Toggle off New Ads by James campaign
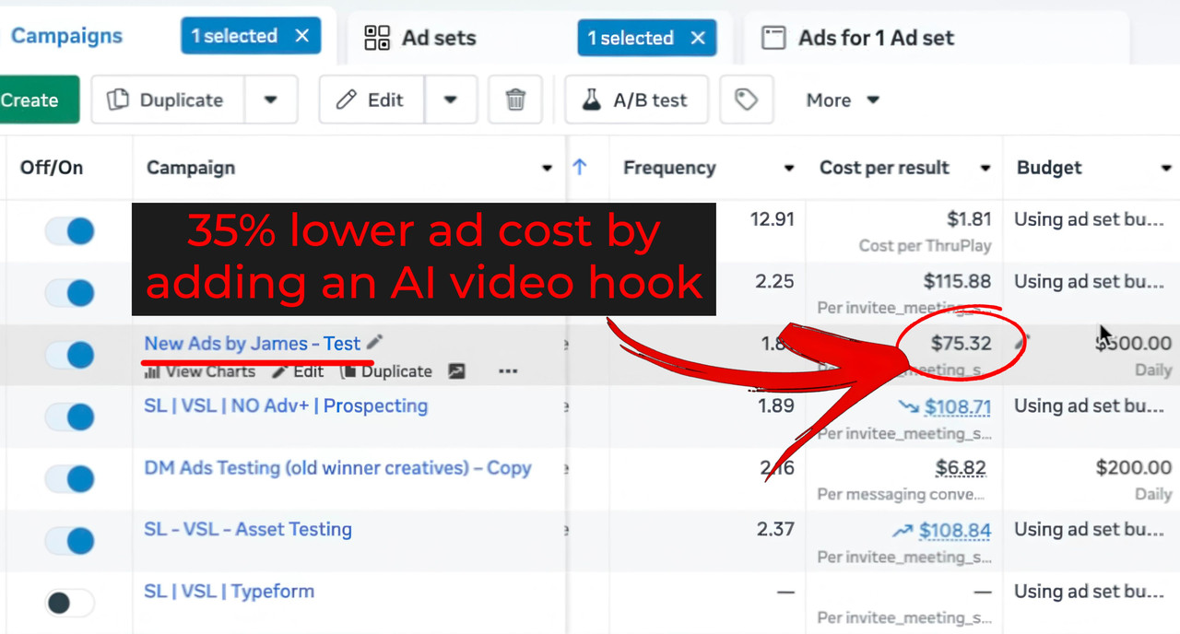 coord(69,355)
